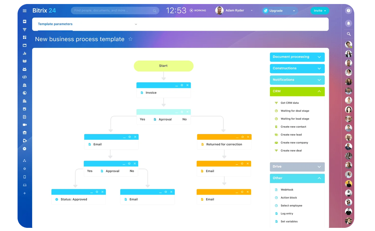This screenshot has width=375, height=231.
Task: Click Adam Ryder's profile avatar
Action: click(219, 10)
